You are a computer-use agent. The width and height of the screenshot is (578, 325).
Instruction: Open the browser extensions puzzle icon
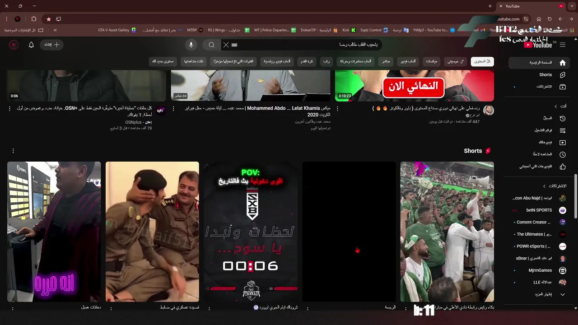(34, 19)
